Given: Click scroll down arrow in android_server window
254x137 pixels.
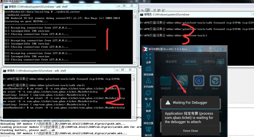Looking at the screenshot, I should click(x=134, y=63).
